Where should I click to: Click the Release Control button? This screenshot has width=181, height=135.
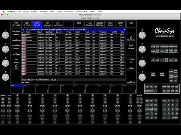click(x=100, y=24)
